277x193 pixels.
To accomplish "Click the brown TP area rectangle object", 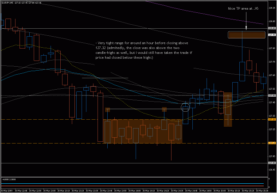I will [246, 35].
